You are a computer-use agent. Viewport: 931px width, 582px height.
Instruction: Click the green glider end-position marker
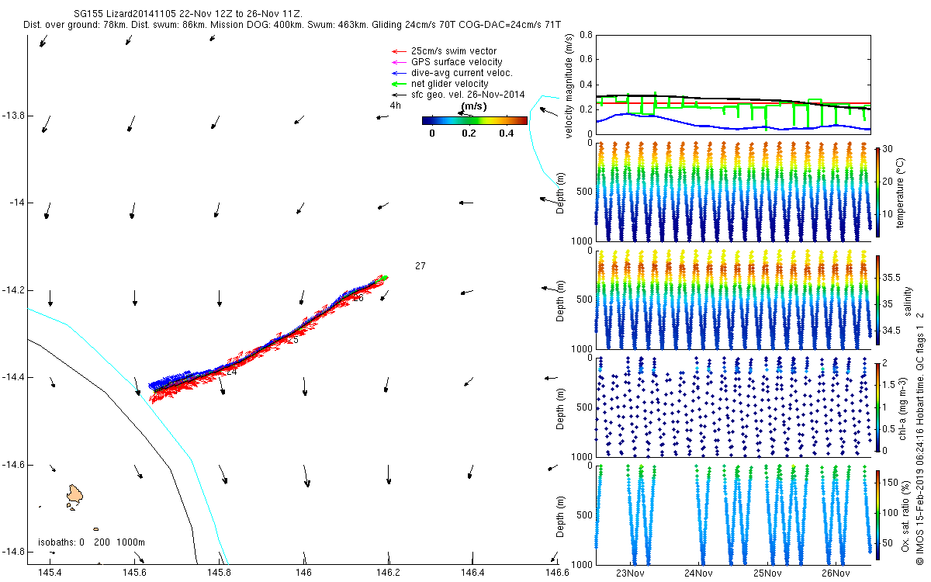point(383,277)
